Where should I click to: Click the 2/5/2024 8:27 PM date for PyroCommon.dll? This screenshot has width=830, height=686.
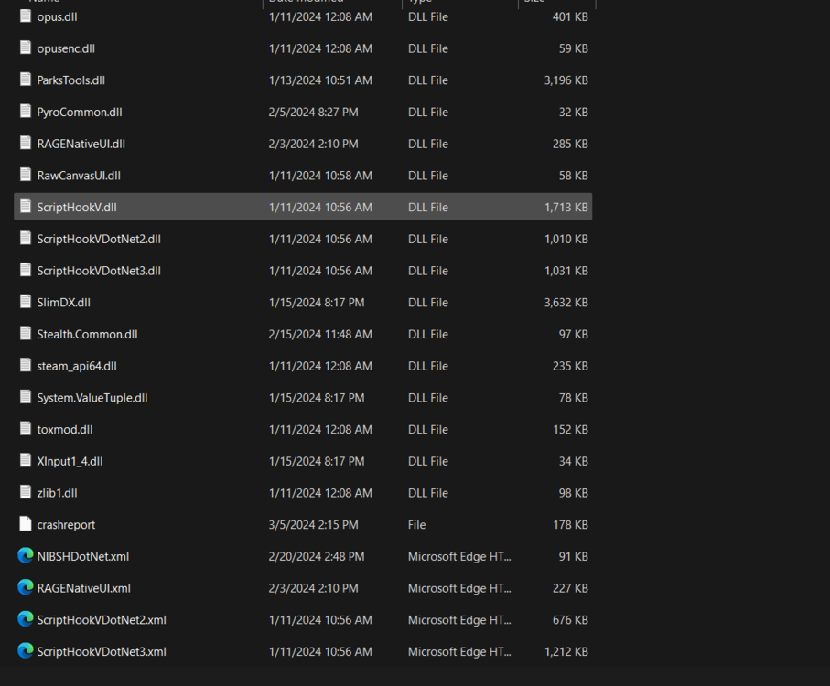click(313, 113)
